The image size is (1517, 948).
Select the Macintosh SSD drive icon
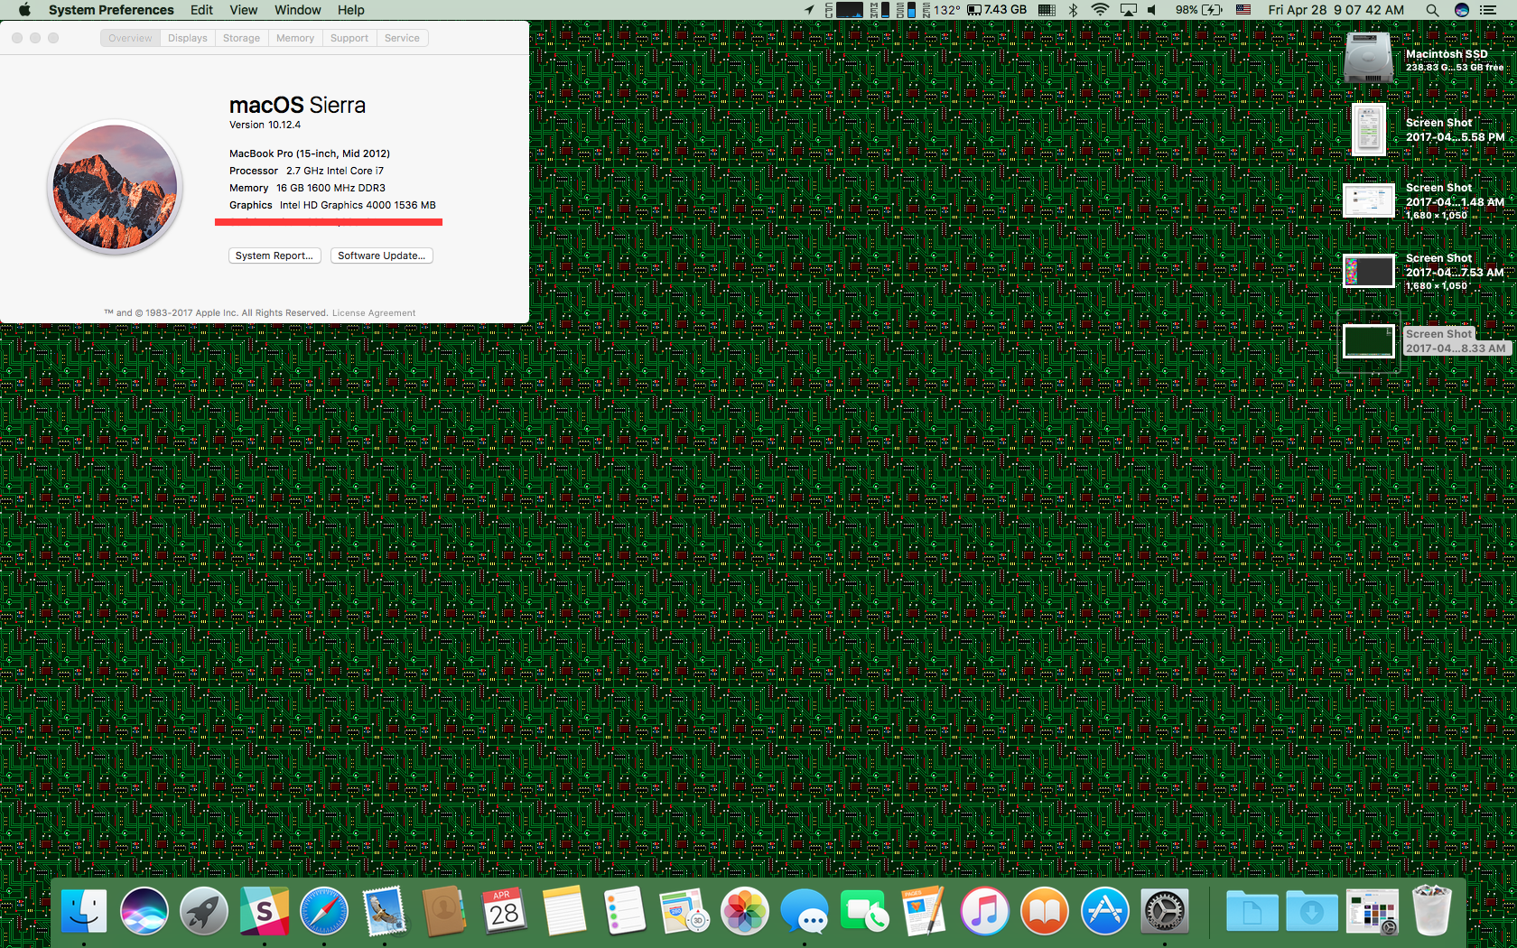(x=1369, y=58)
